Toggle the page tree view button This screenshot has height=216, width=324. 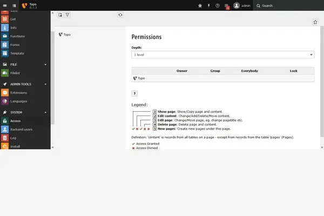(13, 5)
